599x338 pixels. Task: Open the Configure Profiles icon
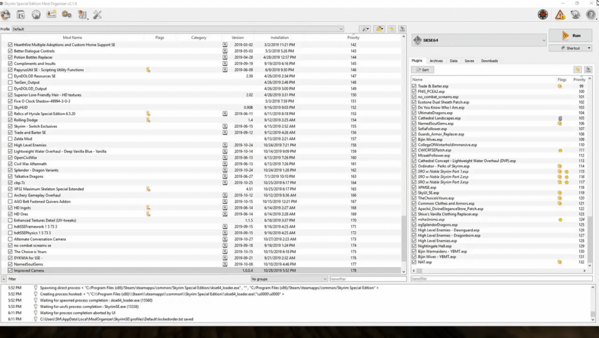pos(51,14)
